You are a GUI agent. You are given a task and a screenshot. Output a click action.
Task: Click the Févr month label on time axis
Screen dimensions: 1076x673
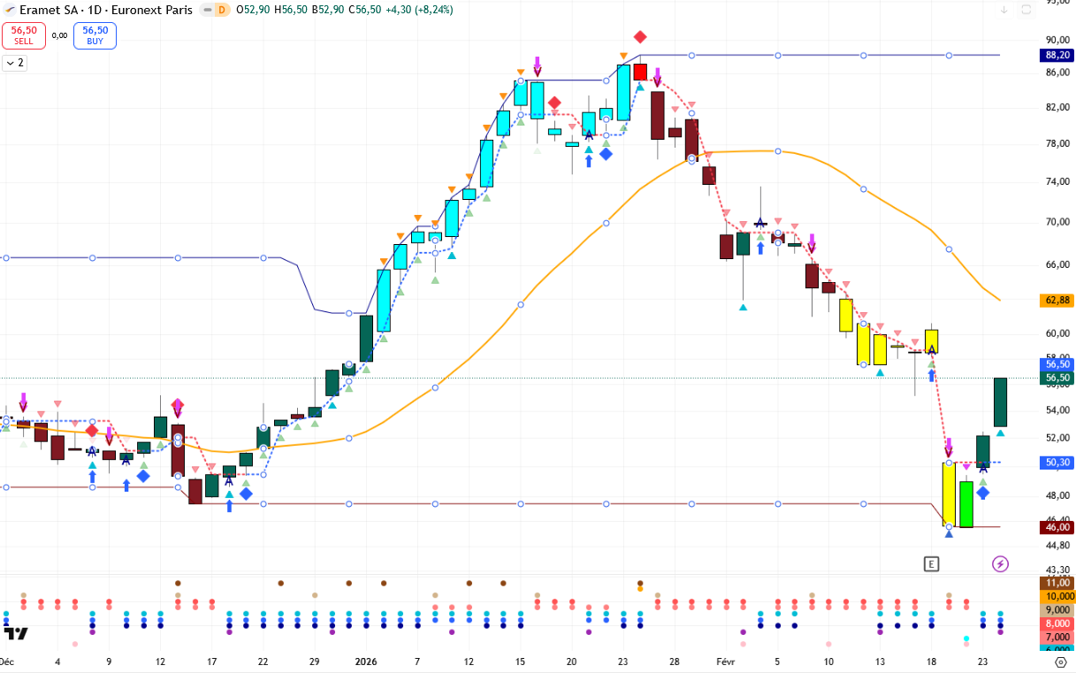click(725, 662)
